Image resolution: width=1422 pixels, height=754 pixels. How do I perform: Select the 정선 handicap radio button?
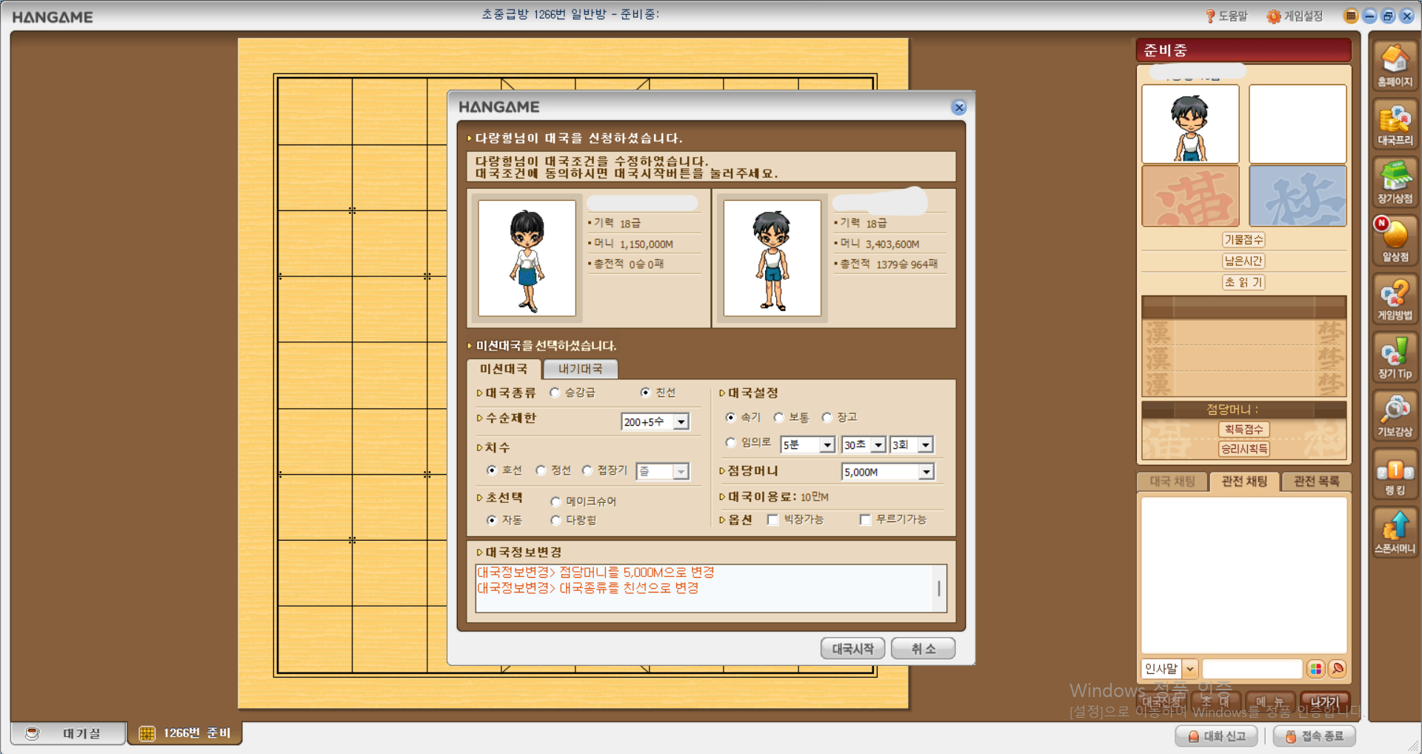541,470
